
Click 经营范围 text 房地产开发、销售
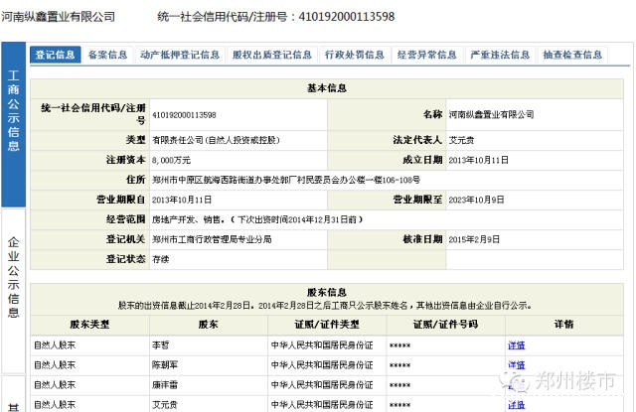click(187, 219)
